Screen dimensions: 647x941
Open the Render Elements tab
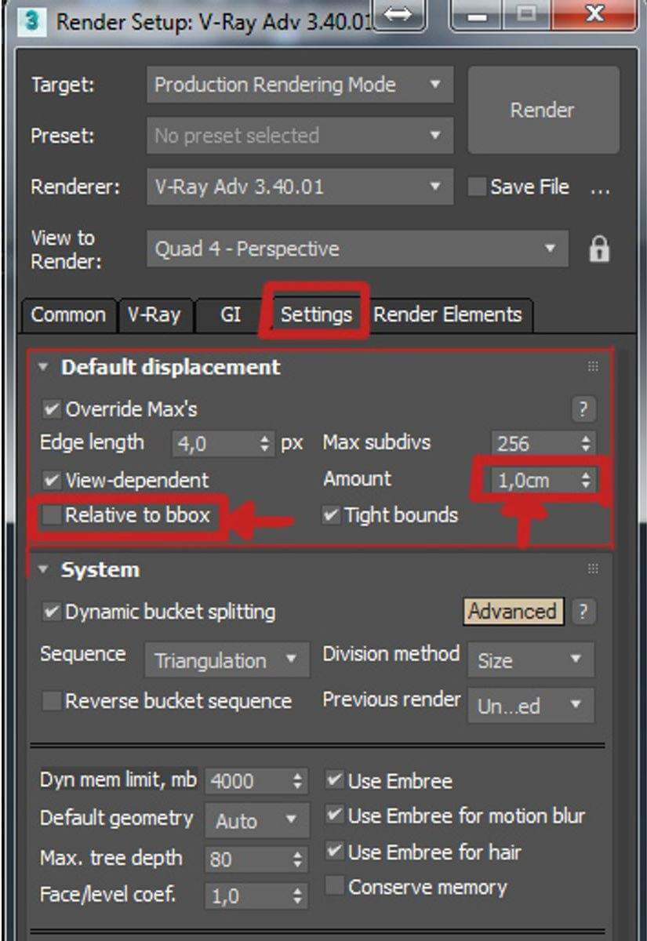coord(447,315)
